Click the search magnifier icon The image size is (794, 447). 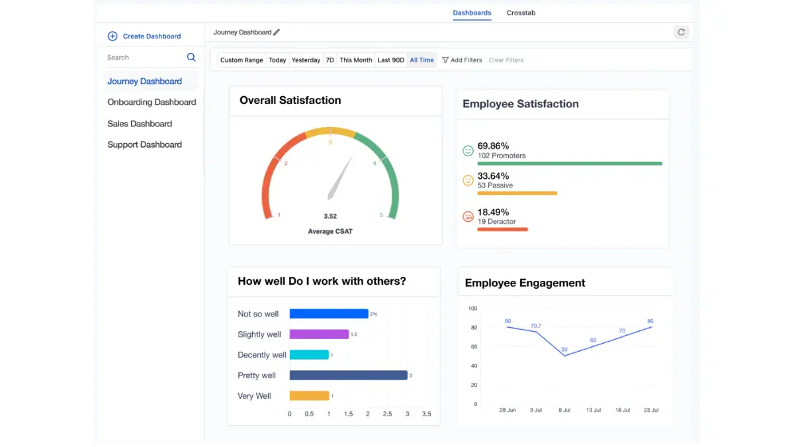click(x=191, y=58)
